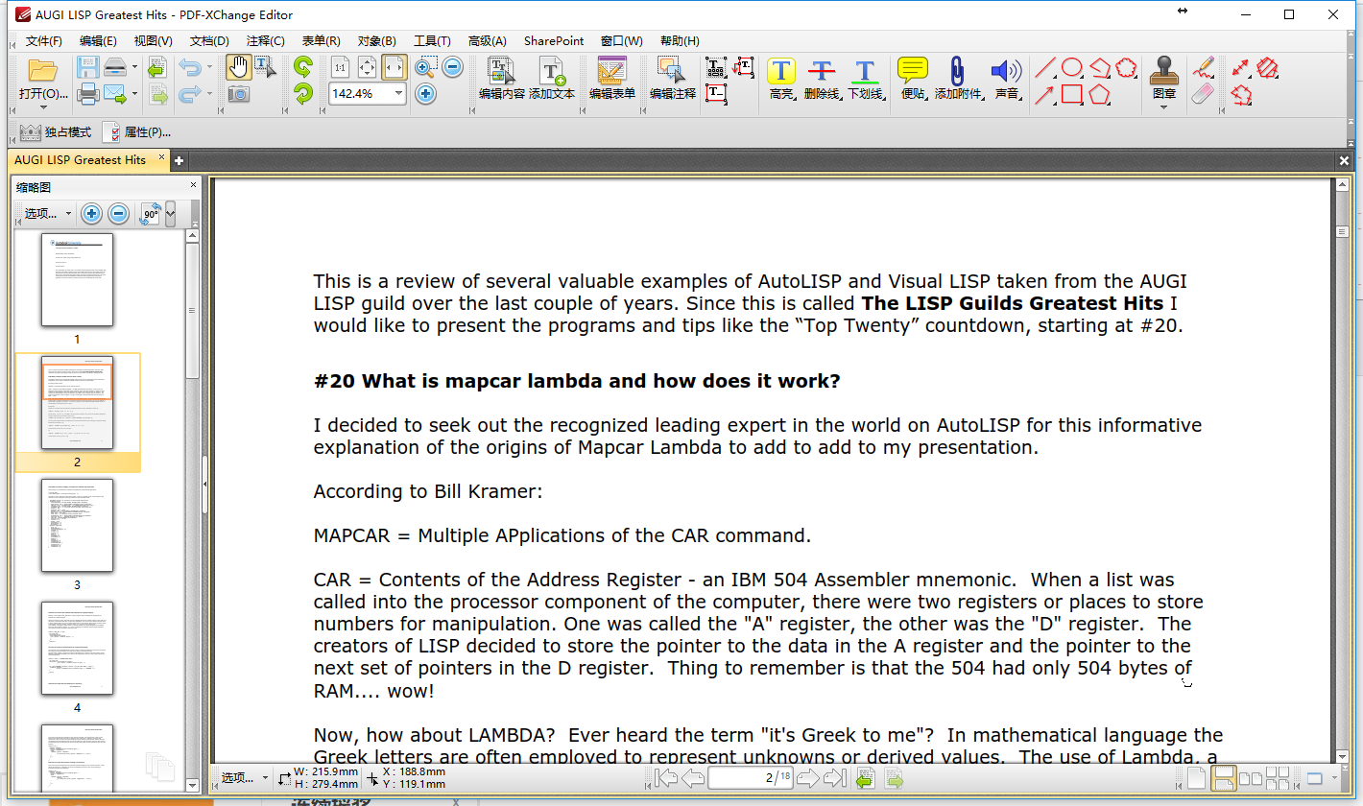The height and width of the screenshot is (806, 1363).
Task: Rotate view counterclockwise with upper green arrow
Action: coord(303,67)
